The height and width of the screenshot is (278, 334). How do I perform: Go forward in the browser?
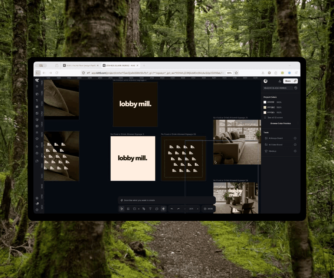click(50, 73)
